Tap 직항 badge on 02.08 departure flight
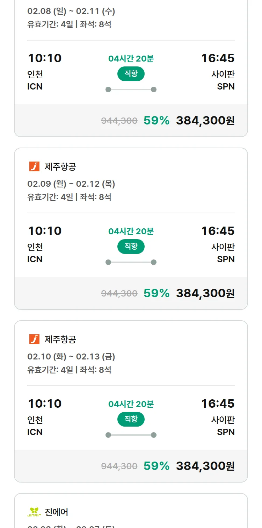The height and width of the screenshot is (528, 262). click(131, 74)
